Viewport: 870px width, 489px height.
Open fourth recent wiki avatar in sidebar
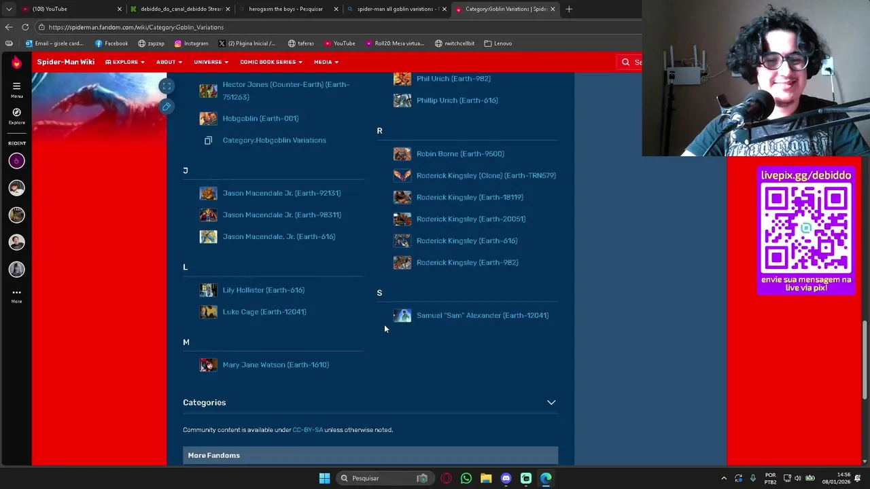(17, 242)
